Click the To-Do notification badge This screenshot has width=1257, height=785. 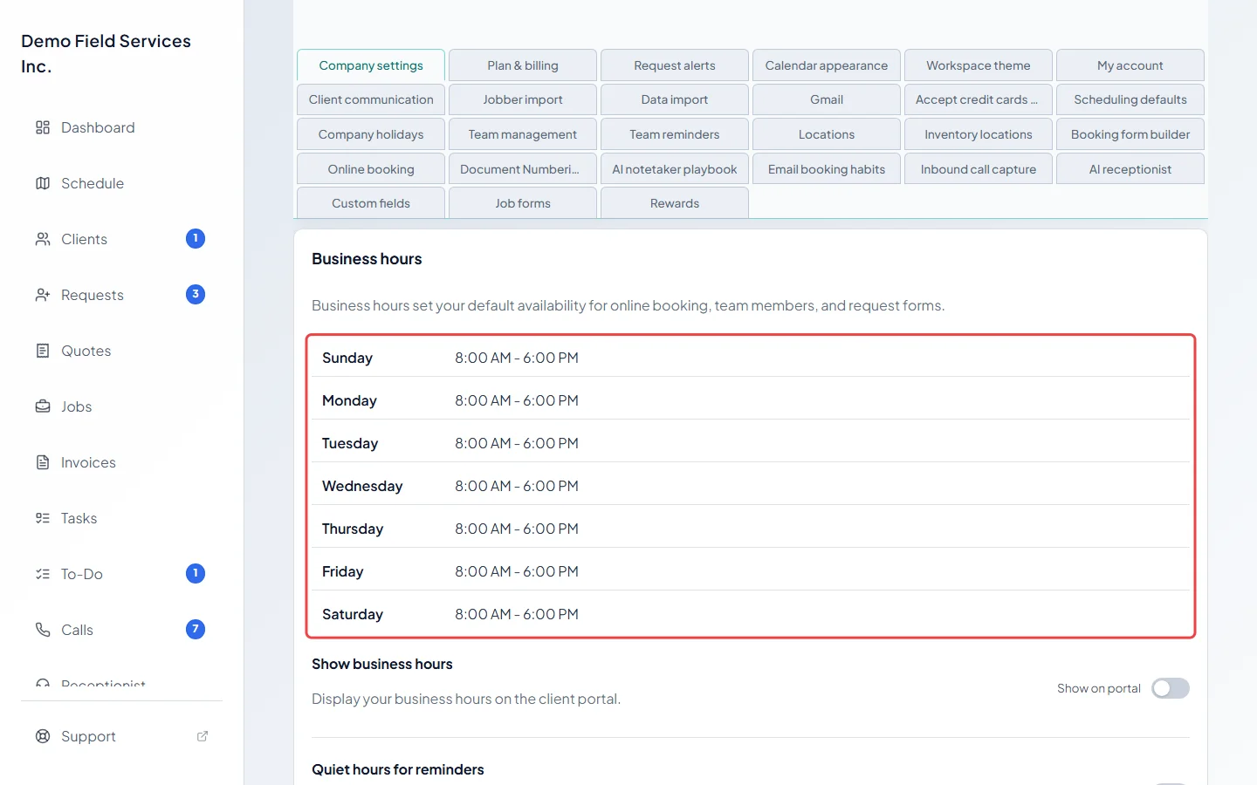click(196, 573)
